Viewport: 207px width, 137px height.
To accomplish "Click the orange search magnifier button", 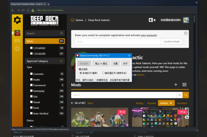I will click(186, 95).
